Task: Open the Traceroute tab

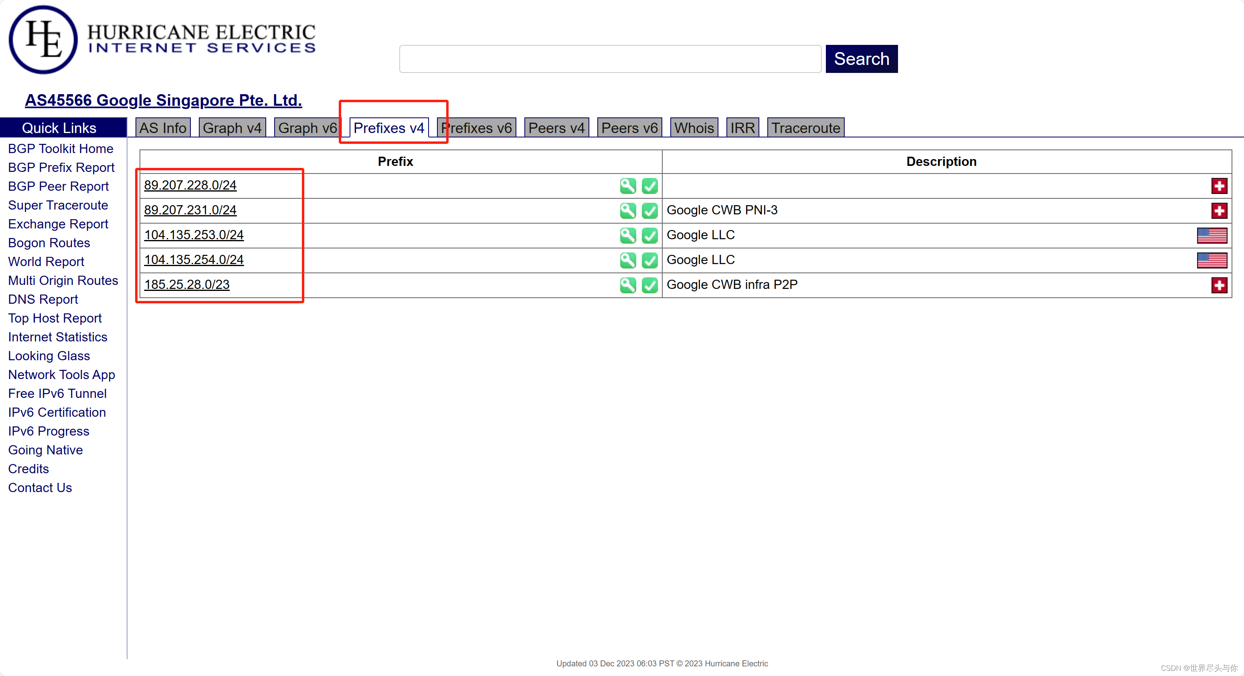Action: click(x=805, y=128)
